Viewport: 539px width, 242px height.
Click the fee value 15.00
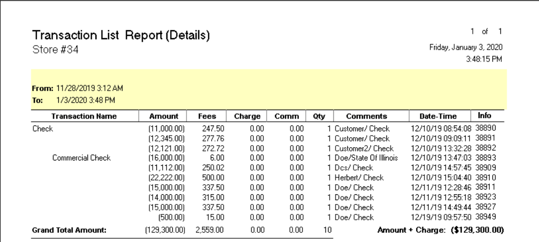(x=215, y=217)
